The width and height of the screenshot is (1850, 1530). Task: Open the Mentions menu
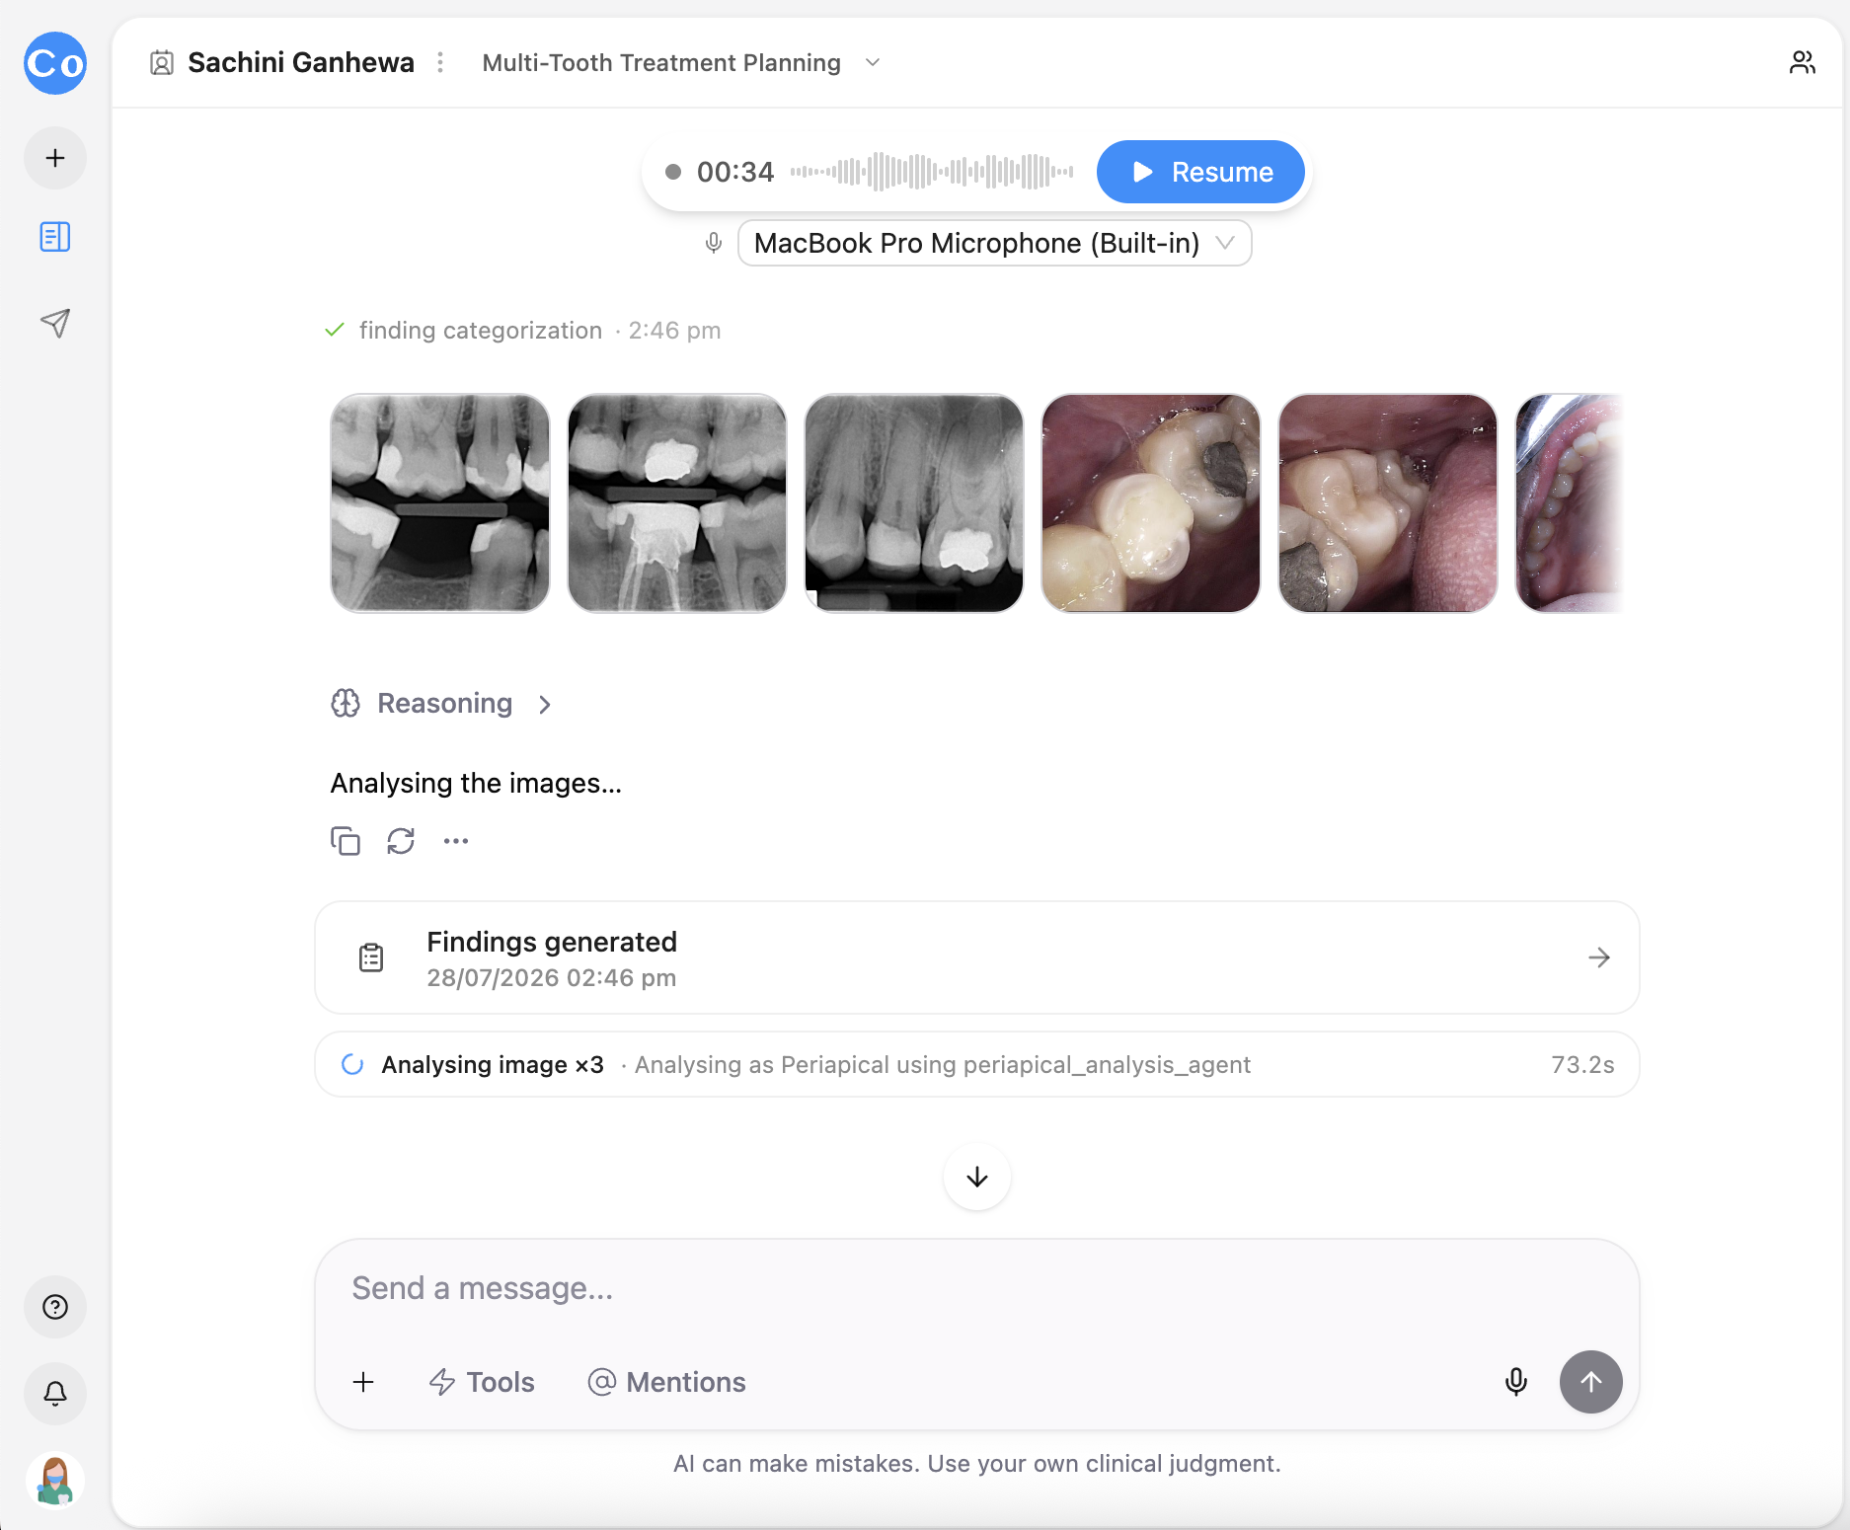pos(667,1382)
